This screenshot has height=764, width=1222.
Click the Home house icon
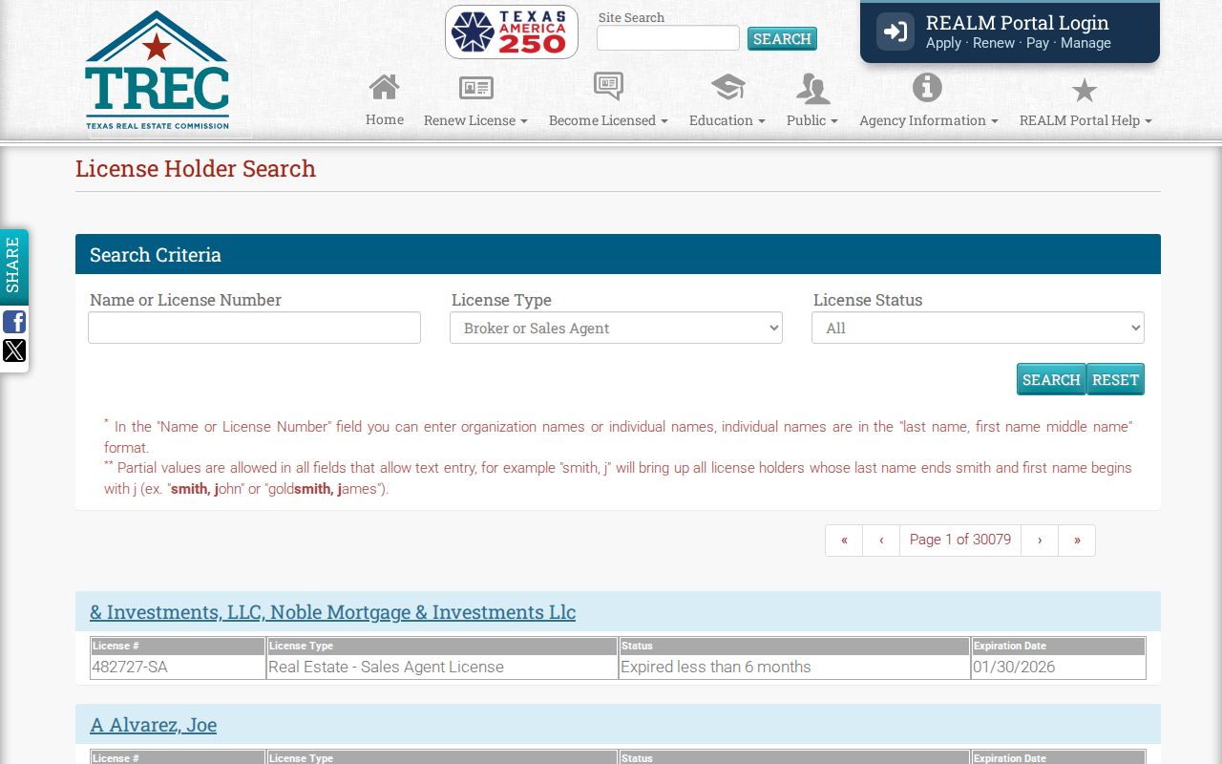(x=385, y=87)
